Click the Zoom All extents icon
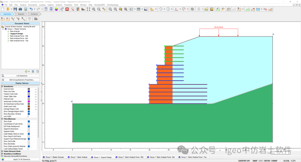This screenshot has width=301, height=162. [88, 9]
